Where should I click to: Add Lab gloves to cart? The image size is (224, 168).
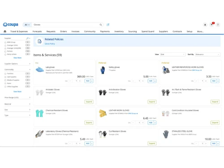pos(88,81)
